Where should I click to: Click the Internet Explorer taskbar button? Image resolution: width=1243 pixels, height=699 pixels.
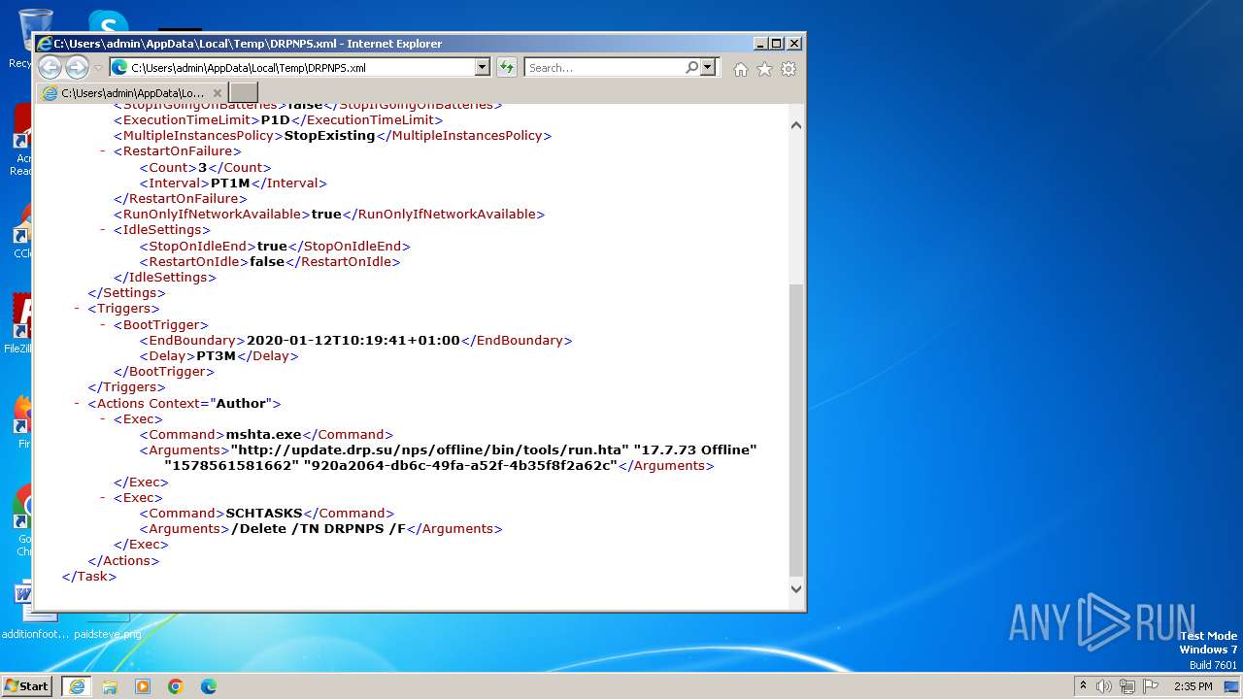tap(77, 686)
